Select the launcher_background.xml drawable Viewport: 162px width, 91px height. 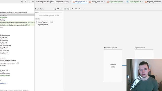(x=8, y=60)
